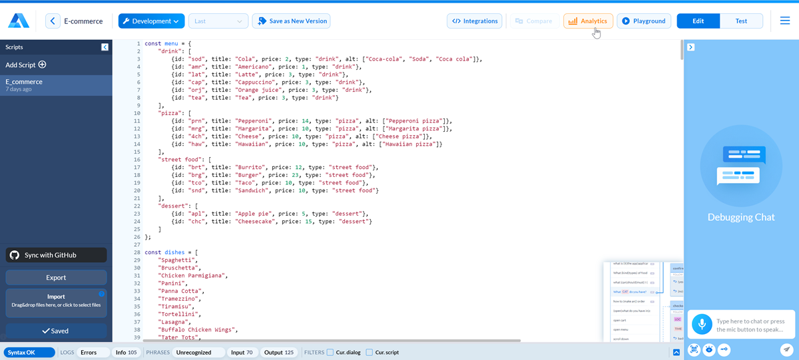
Task: Go back using the arrow beside E-commerce
Action: coord(53,21)
